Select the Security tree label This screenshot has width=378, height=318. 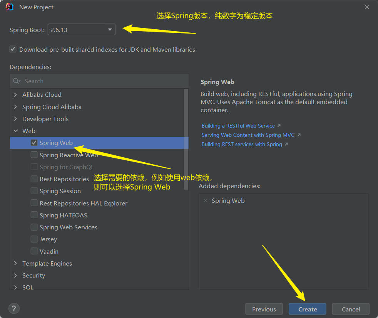tap(34, 275)
